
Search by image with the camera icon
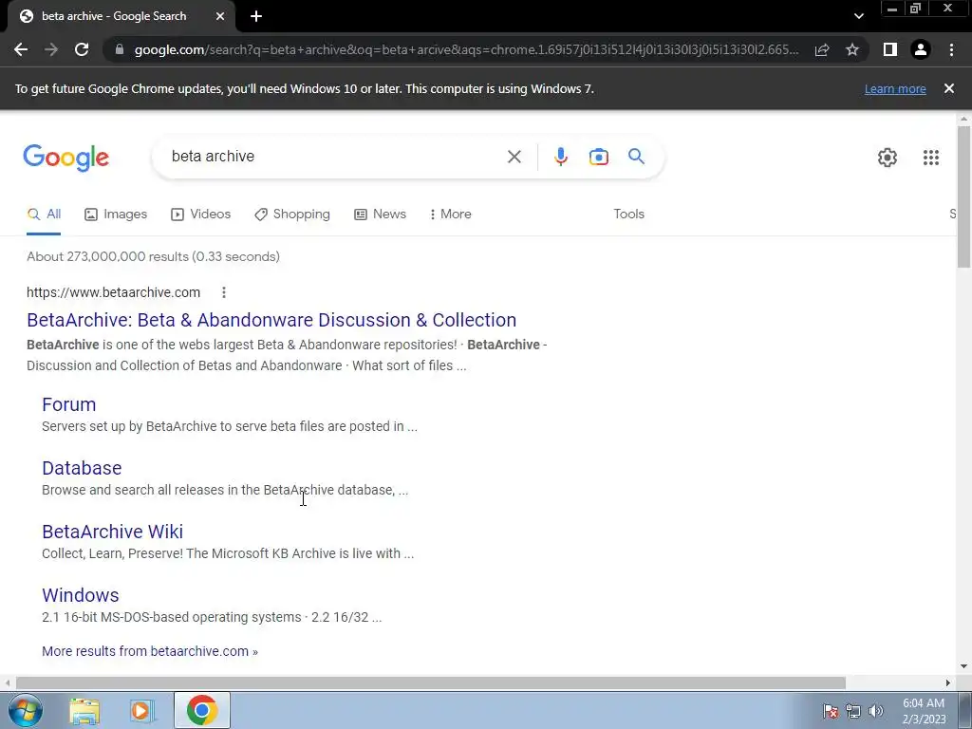[598, 157]
